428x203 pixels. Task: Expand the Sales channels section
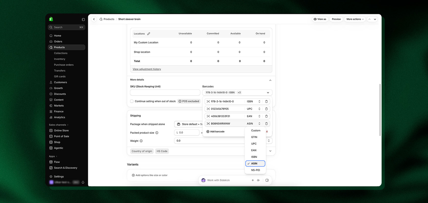pos(59,125)
